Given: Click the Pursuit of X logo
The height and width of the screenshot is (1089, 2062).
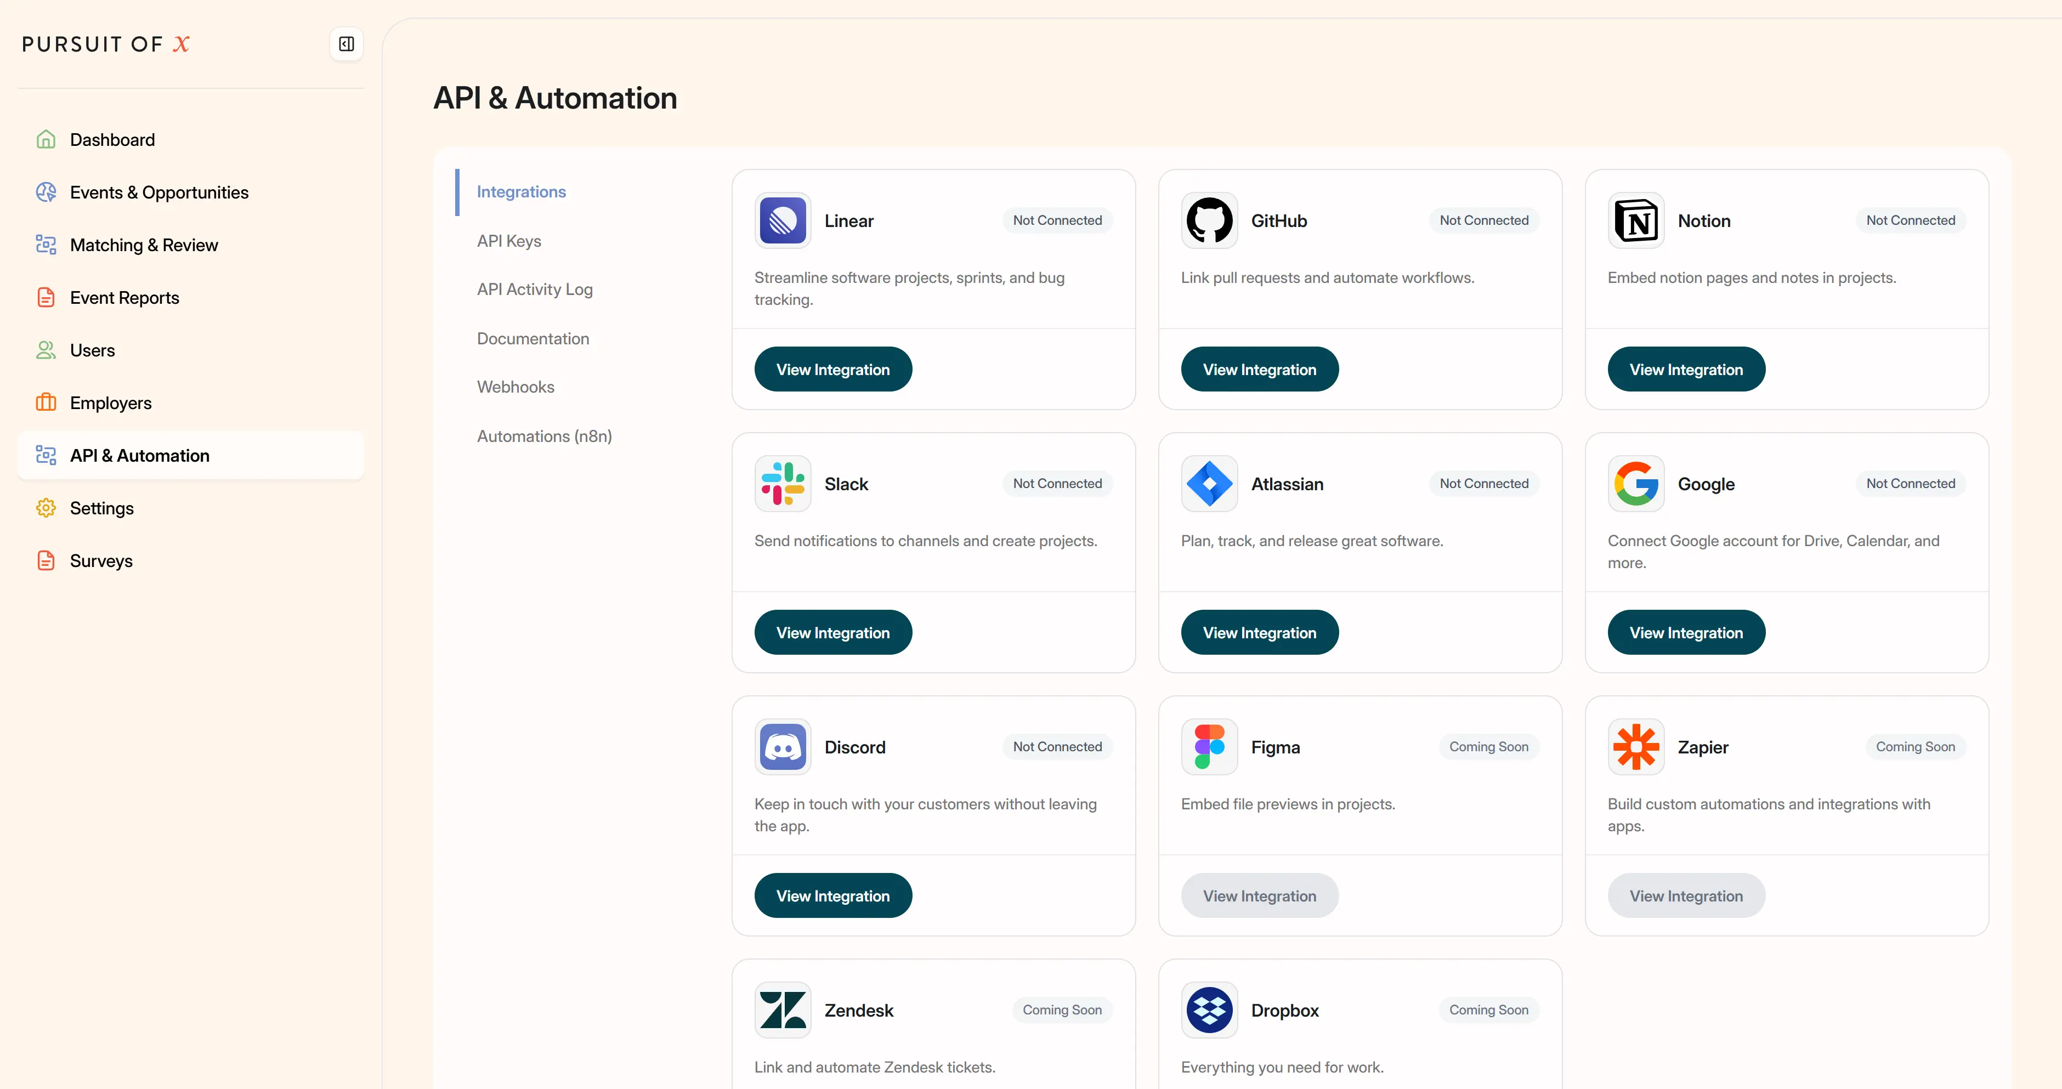Looking at the screenshot, I should click(x=106, y=44).
